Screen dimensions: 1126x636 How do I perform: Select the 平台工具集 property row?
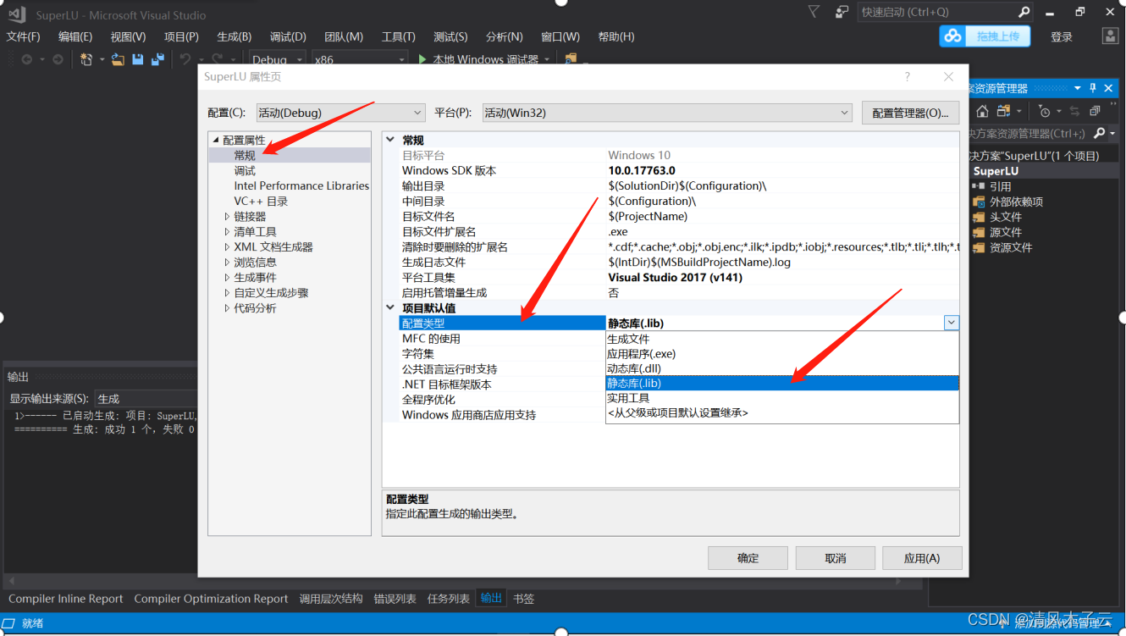679,277
